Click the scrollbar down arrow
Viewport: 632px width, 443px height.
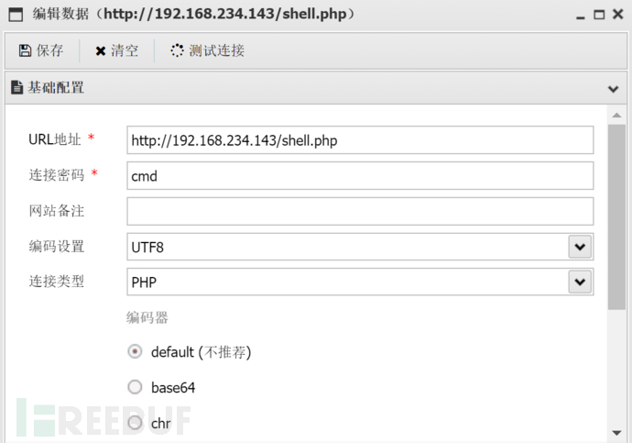[616, 432]
